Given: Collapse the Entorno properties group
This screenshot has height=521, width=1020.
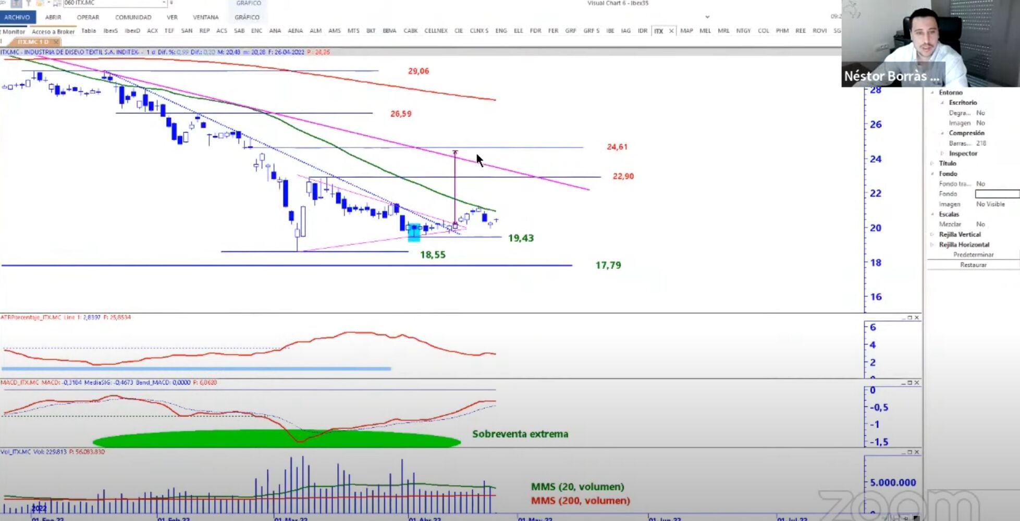Looking at the screenshot, I should pos(932,93).
